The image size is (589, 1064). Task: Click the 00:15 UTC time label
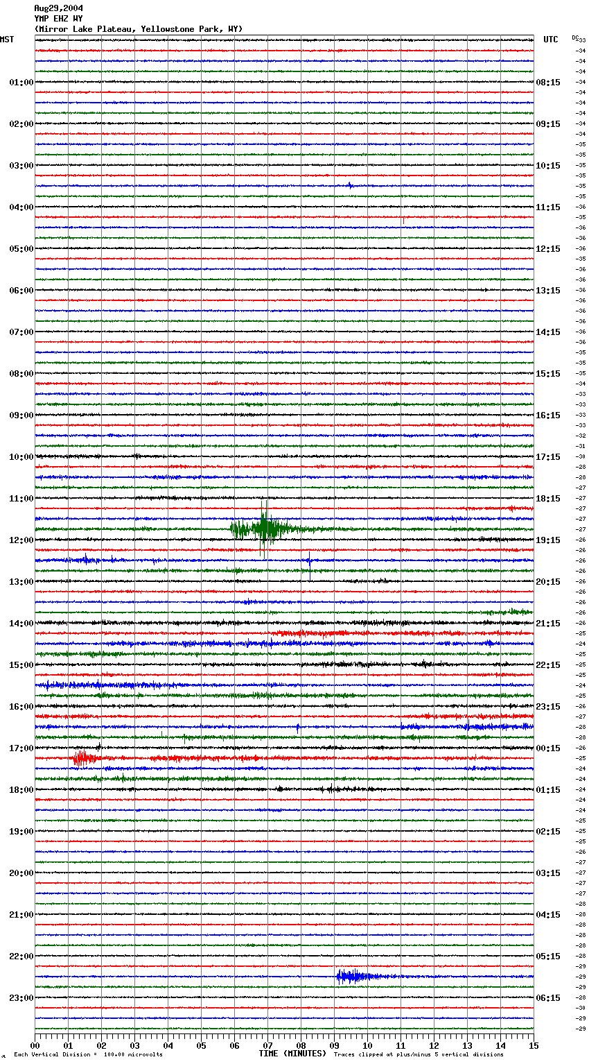tap(548, 748)
